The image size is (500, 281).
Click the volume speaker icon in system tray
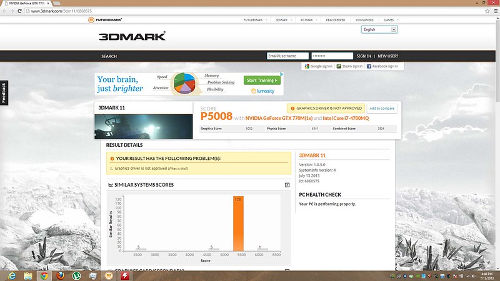coord(474,276)
